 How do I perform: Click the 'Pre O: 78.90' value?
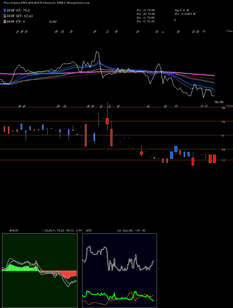click(x=146, y=10)
